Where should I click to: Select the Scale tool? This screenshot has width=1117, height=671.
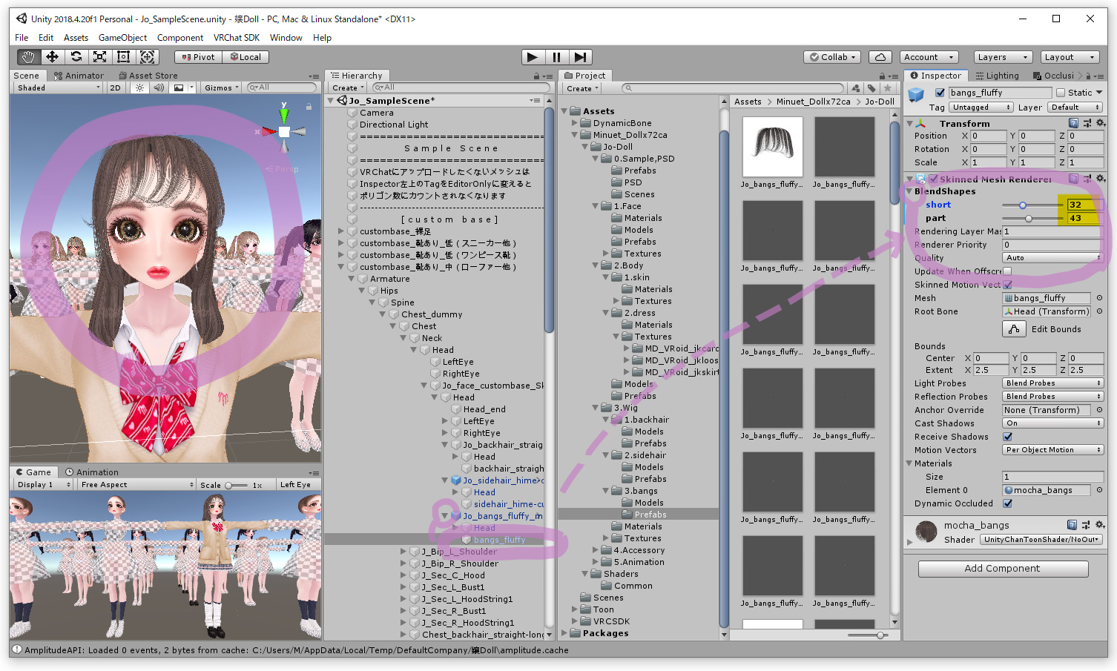tap(99, 57)
